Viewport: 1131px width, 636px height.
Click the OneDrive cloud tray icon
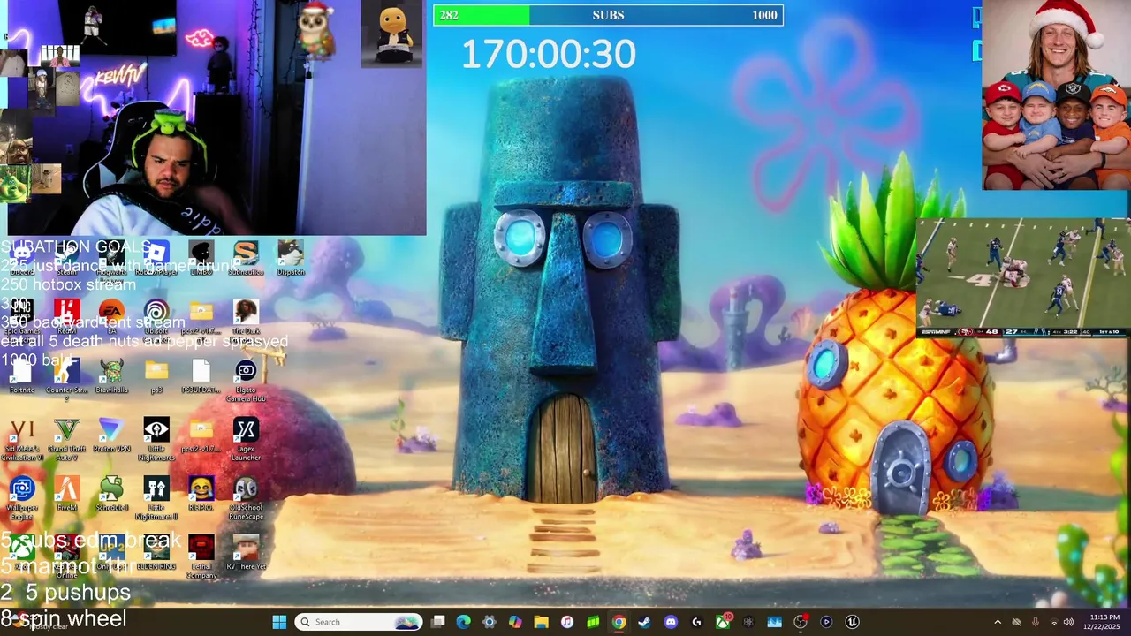point(1016,622)
